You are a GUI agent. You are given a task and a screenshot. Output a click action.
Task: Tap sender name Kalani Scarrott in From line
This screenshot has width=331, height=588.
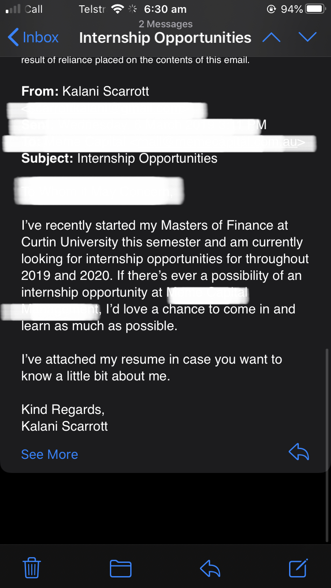(105, 91)
